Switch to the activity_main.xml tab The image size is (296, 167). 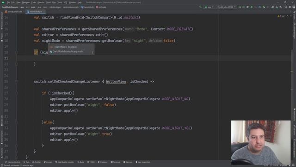pyautogui.click(x=13, y=12)
